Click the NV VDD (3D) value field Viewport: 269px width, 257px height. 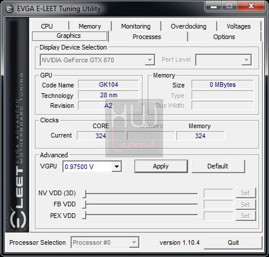[x=218, y=193]
